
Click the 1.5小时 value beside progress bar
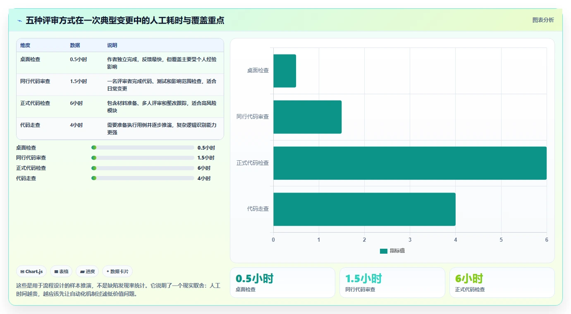(x=206, y=158)
